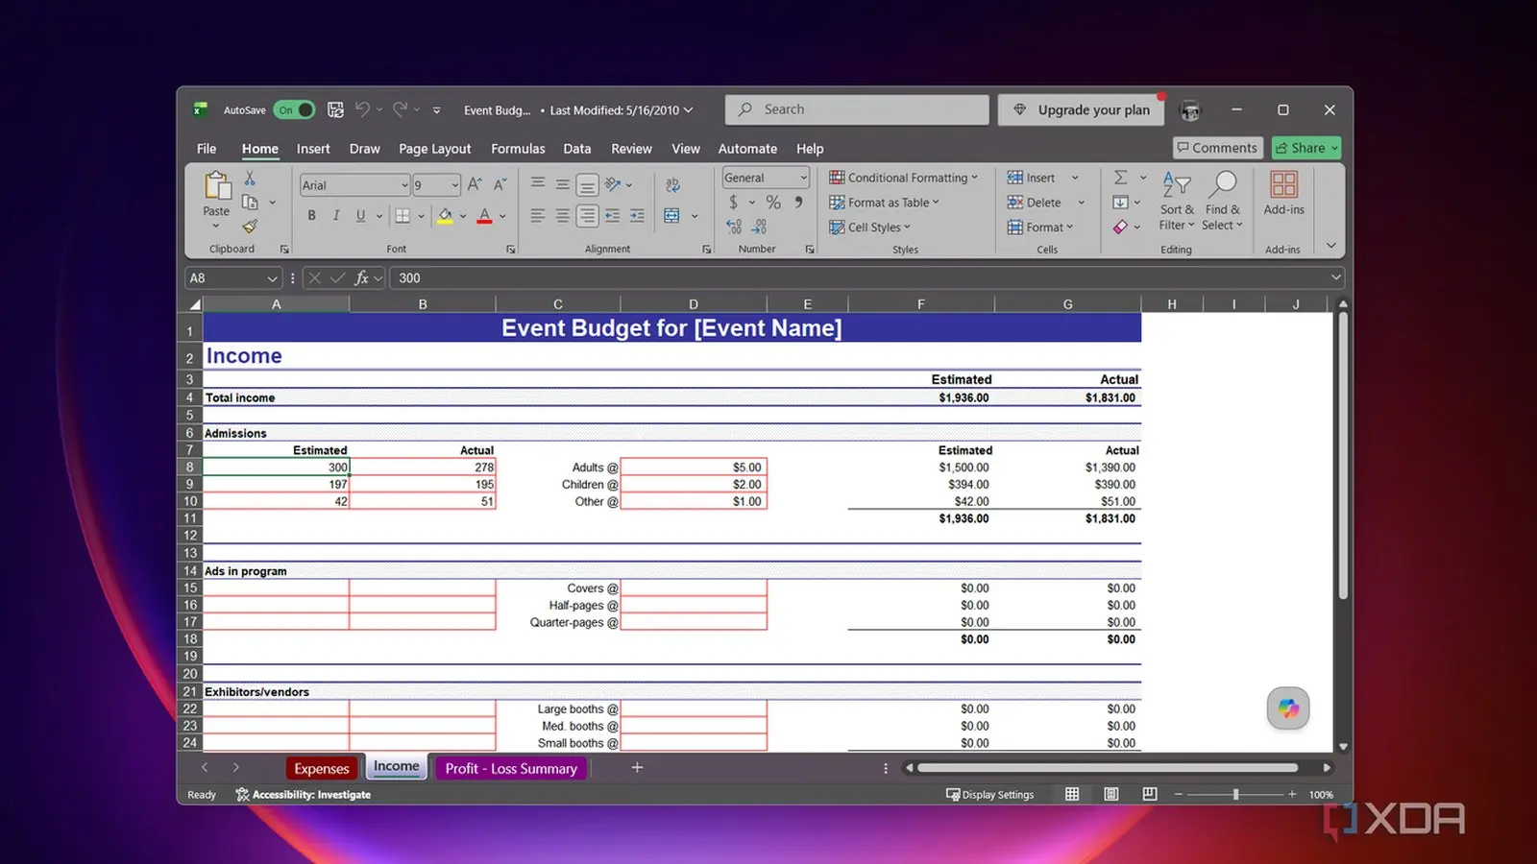
Task: Click the Undo arrow icon
Action: pos(362,109)
